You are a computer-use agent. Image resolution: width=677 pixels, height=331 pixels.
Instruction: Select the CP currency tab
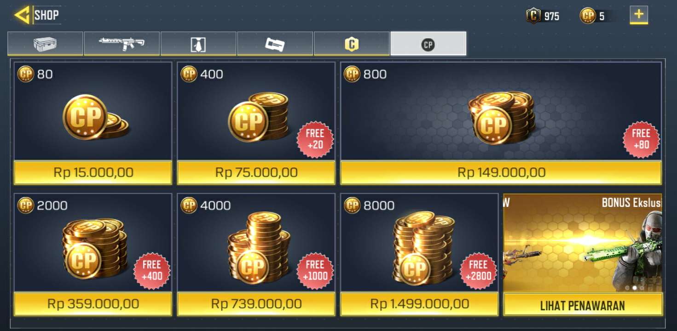428,44
